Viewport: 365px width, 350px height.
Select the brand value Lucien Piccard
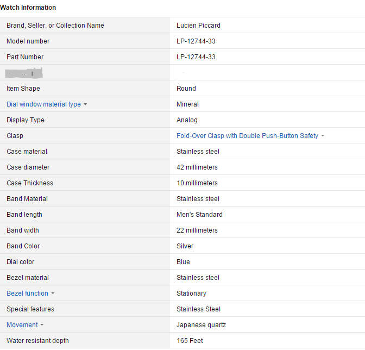[198, 26]
